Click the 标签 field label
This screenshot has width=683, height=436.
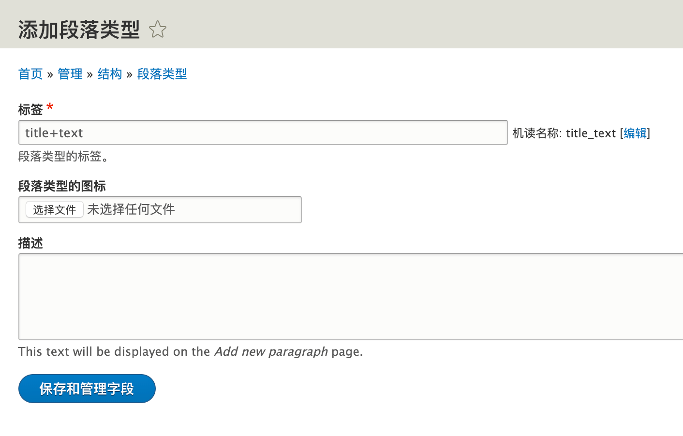tap(30, 109)
